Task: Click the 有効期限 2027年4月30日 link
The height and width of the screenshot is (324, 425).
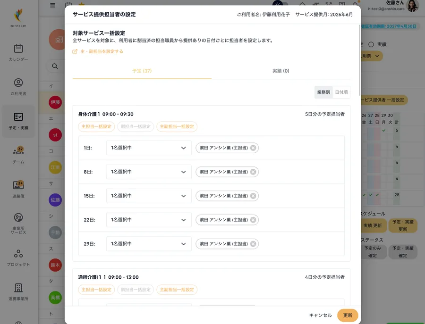Action: (389, 26)
